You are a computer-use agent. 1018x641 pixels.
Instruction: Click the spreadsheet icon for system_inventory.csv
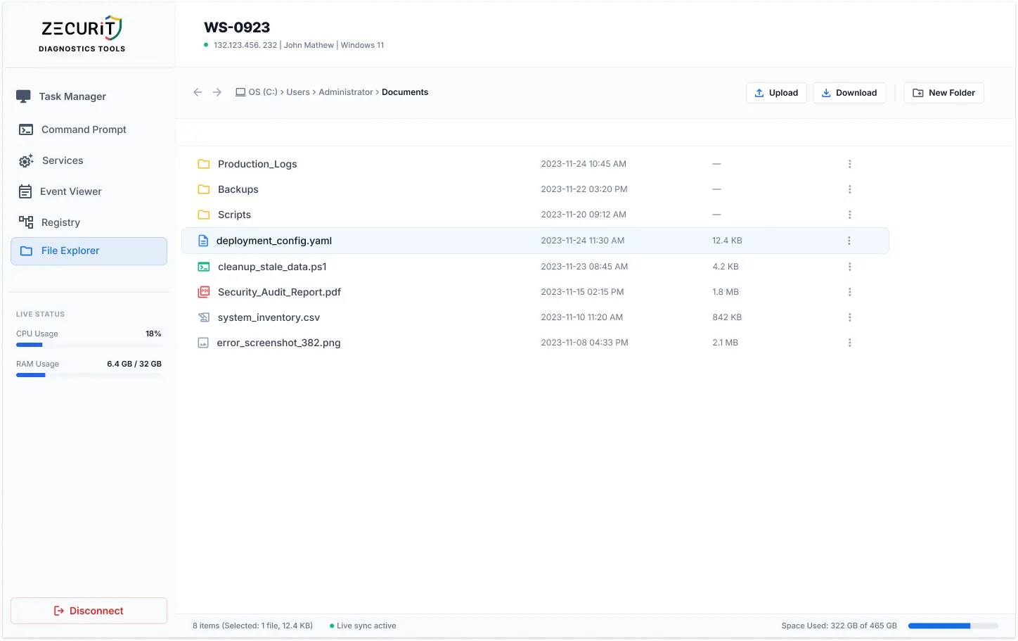coord(203,317)
